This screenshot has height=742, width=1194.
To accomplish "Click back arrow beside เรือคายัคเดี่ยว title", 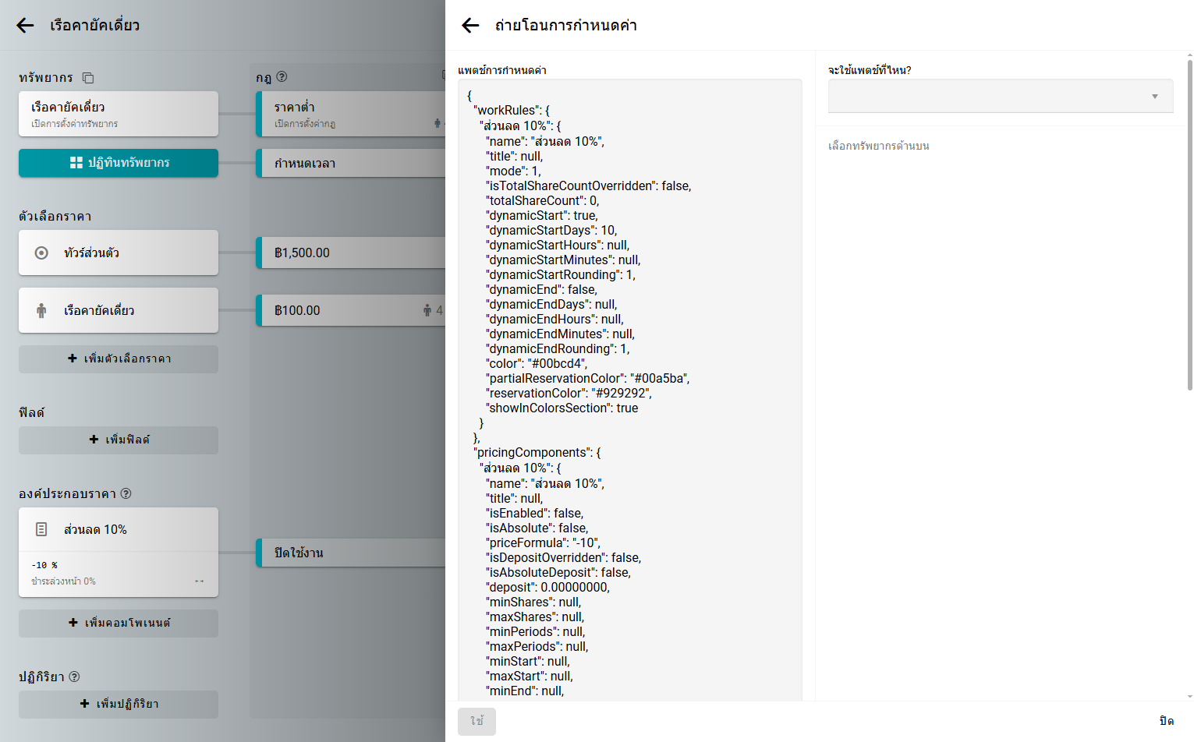I will coord(25,26).
